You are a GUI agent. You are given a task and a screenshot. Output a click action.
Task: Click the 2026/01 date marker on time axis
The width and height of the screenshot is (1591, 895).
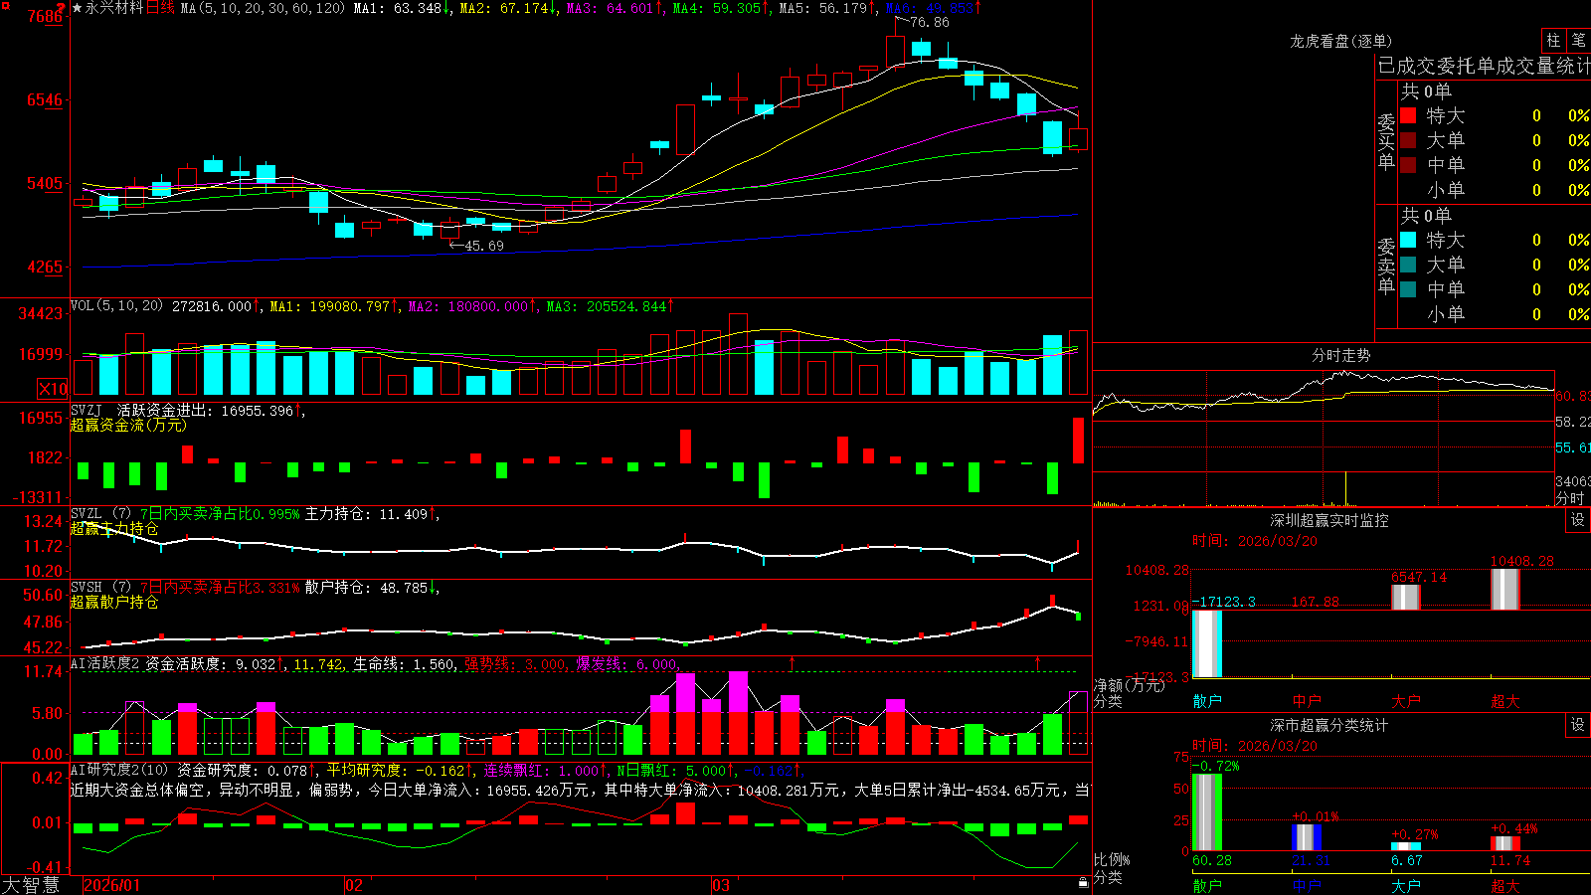coord(112,885)
